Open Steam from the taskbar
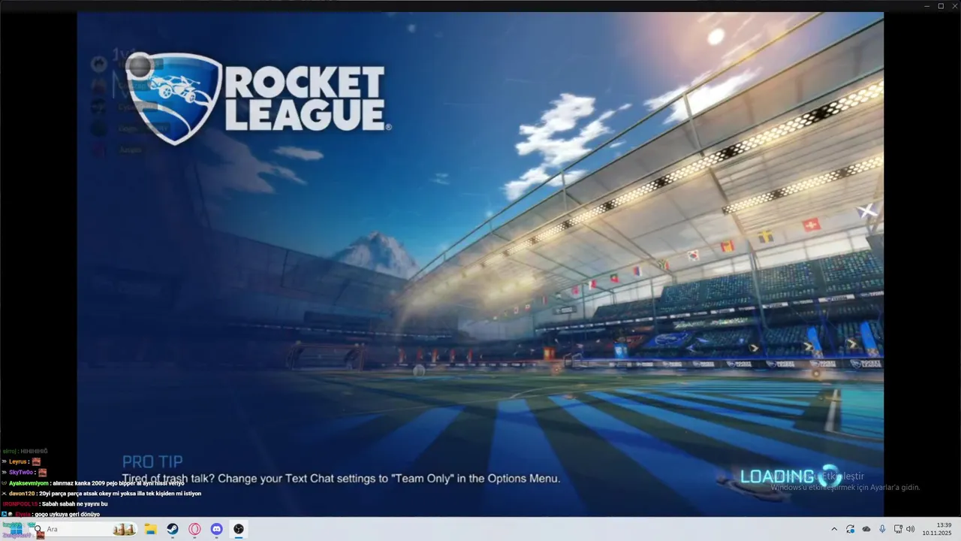Viewport: 961px width, 541px height. (172, 529)
